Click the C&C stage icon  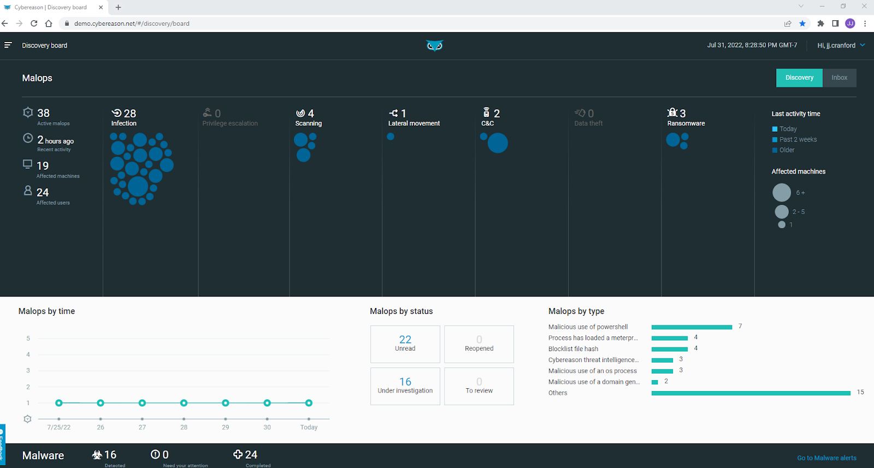pyautogui.click(x=486, y=112)
